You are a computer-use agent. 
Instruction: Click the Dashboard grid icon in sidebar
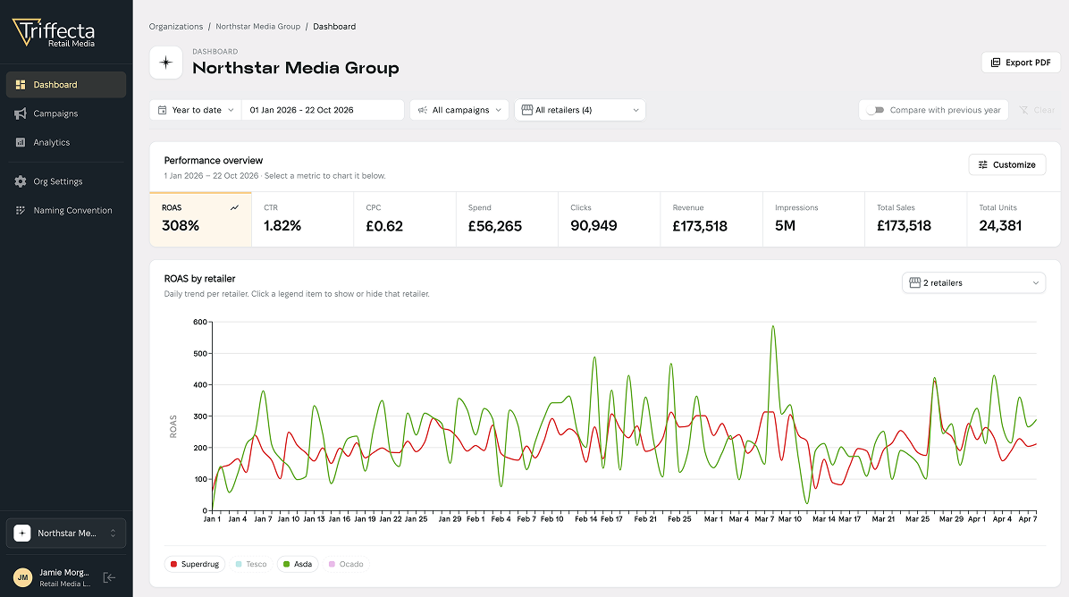(21, 85)
